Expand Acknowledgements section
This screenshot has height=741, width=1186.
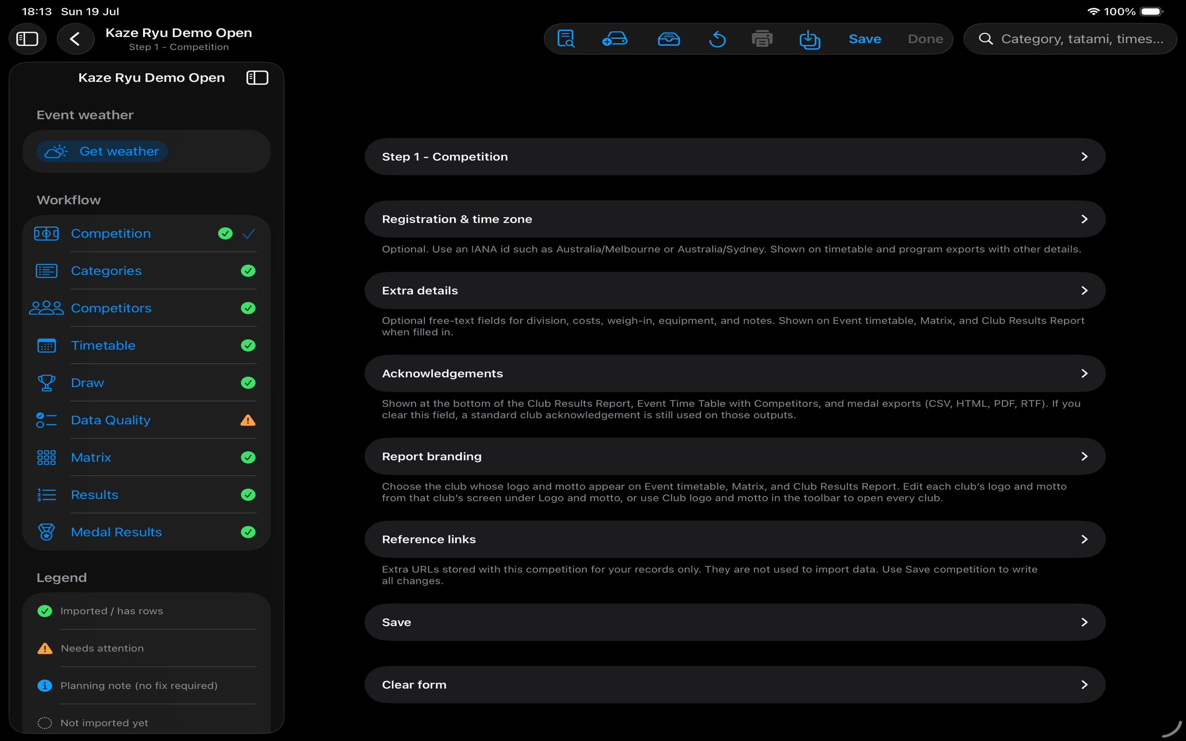pos(735,373)
